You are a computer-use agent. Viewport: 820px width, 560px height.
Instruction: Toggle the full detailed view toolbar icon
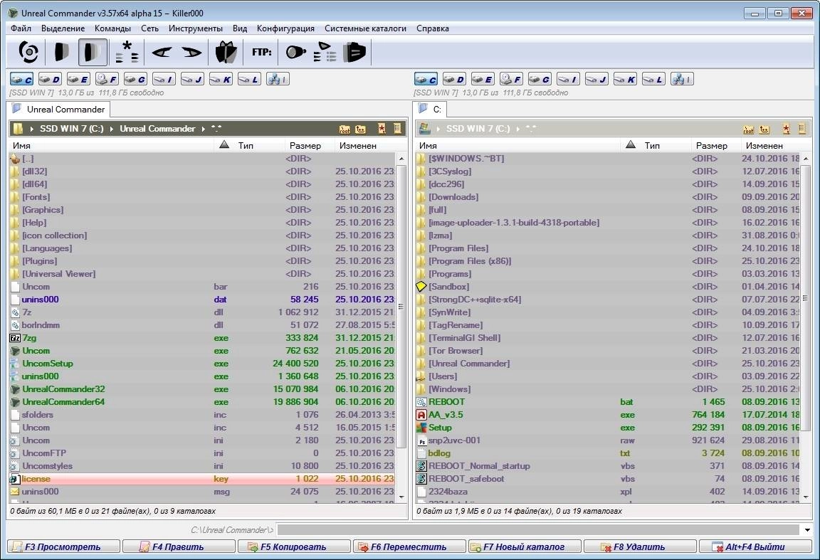coord(93,52)
